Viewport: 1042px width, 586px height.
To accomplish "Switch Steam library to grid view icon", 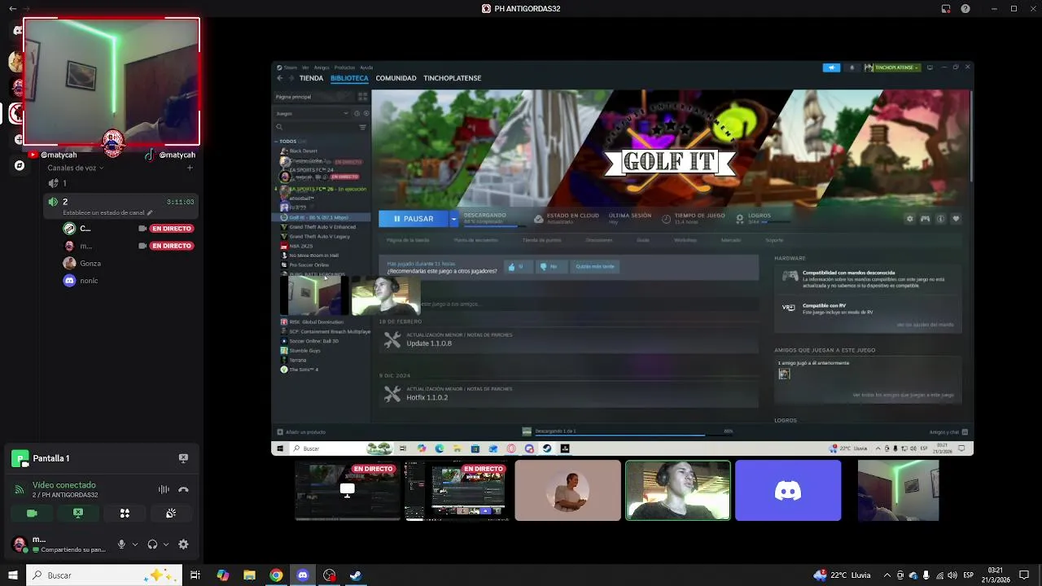I will point(363,97).
